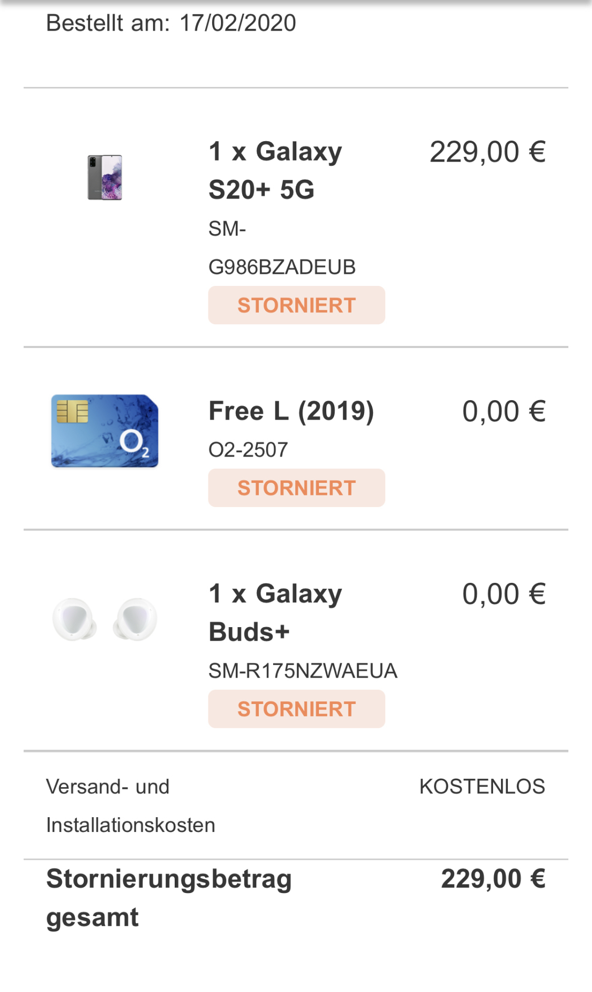Click the 0,00 € price beside Free L
Image resolution: width=592 pixels, height=992 pixels.
click(504, 411)
